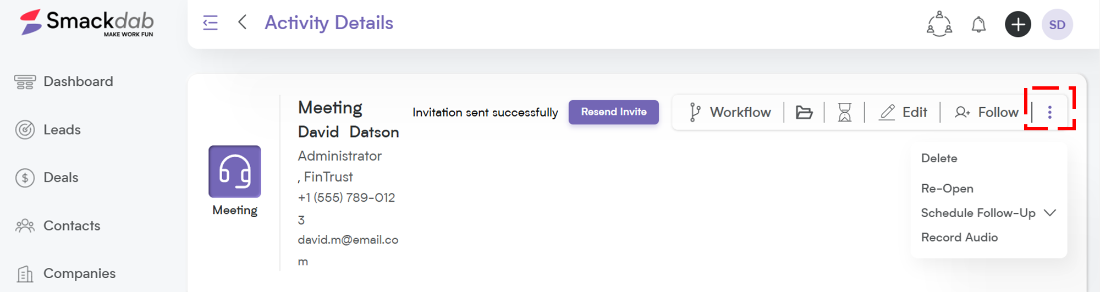Choose Re-Open in the menu
This screenshot has width=1100, height=292.
click(947, 189)
